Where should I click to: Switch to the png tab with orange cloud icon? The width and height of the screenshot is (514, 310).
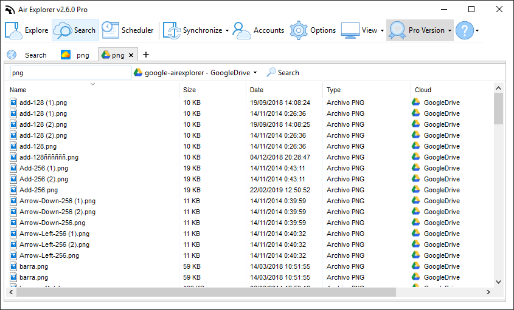[x=75, y=55]
